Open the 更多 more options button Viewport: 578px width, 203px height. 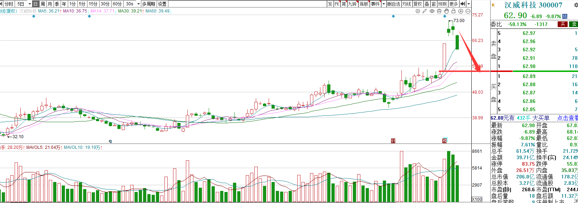click(453, 4)
